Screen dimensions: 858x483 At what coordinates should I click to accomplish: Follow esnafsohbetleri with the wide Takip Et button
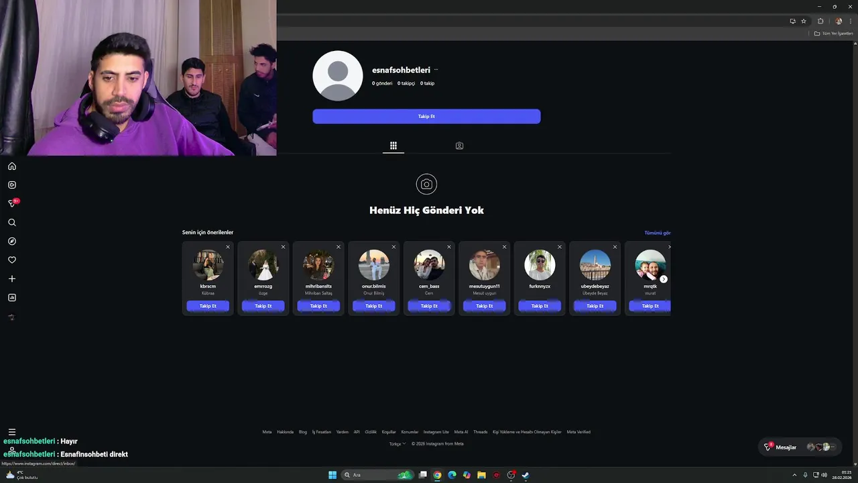pos(426,117)
